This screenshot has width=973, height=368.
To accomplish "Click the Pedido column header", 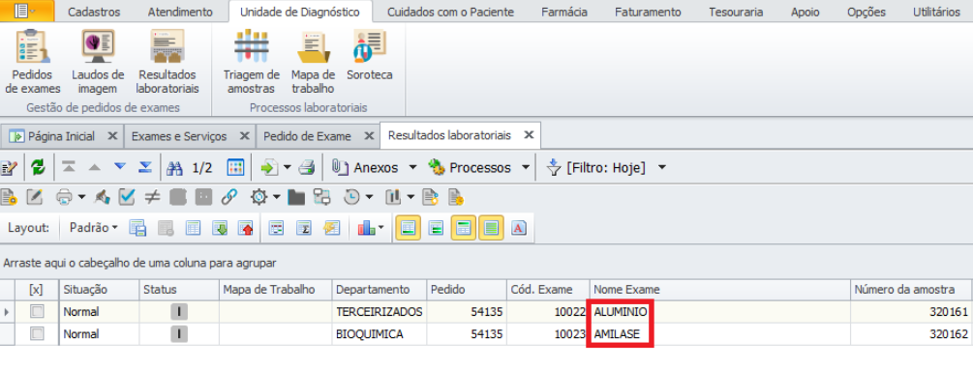I will (466, 290).
